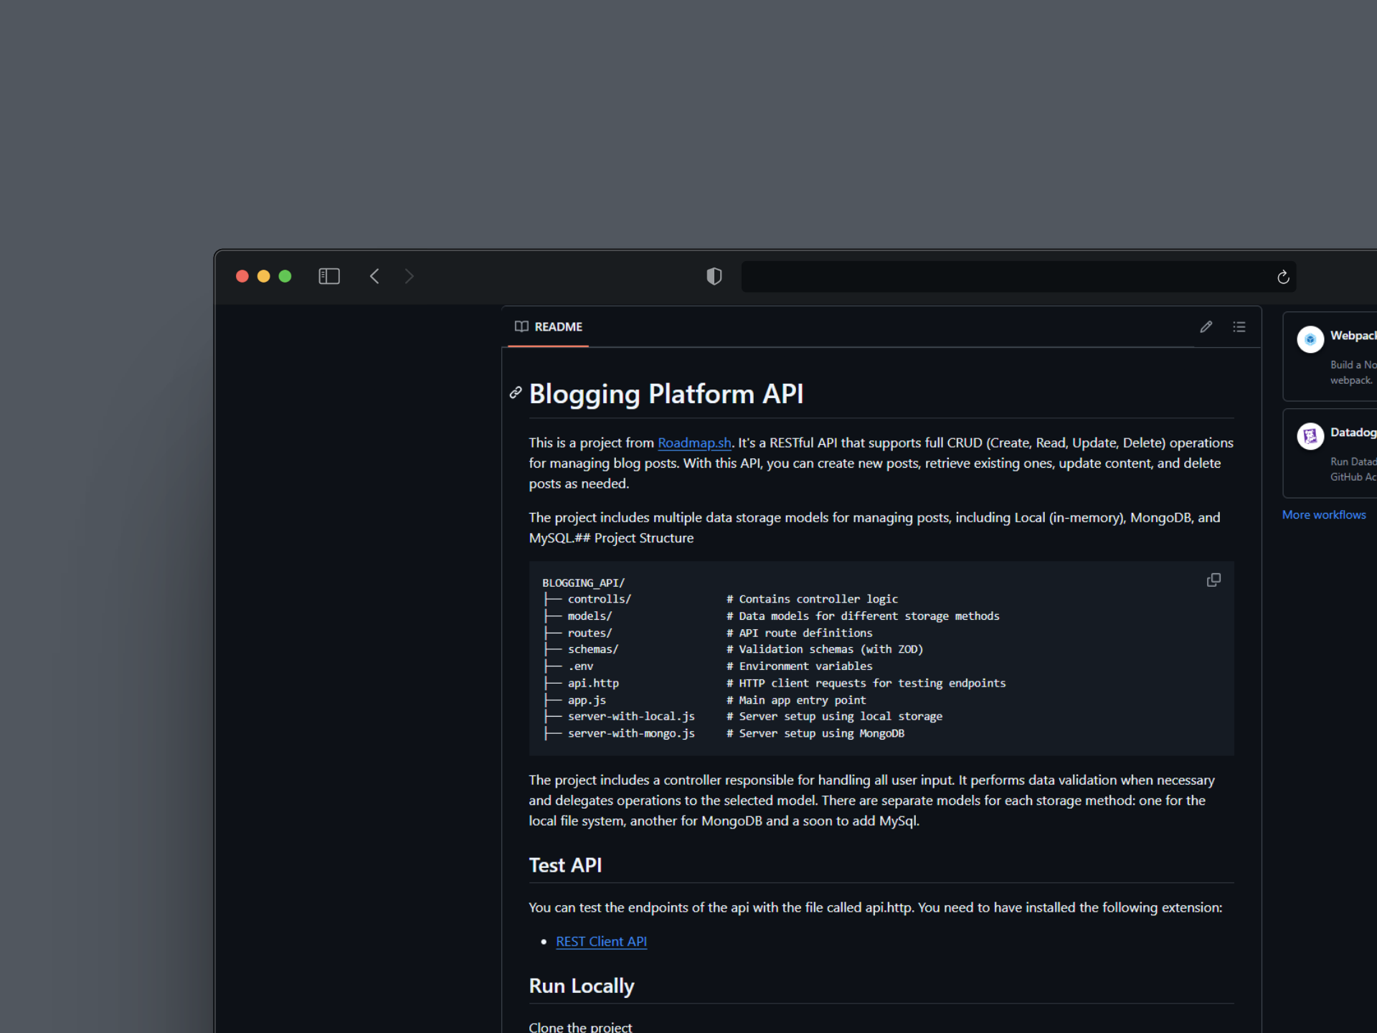Screen dimensions: 1377x1033
Task: Select the README tab
Action: (549, 327)
